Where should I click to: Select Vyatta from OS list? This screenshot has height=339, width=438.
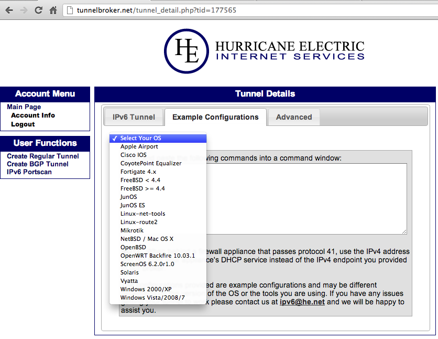[158, 281]
